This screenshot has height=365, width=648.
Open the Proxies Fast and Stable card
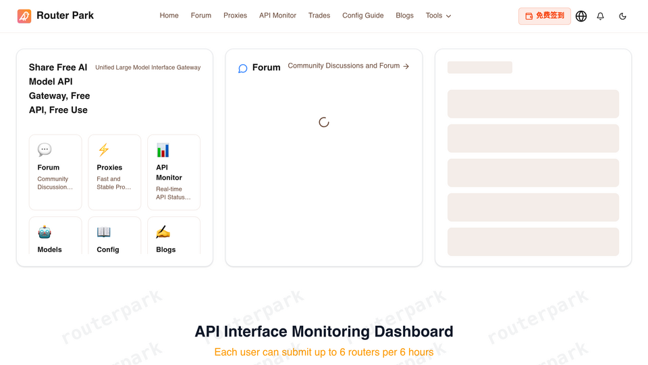coord(115,172)
